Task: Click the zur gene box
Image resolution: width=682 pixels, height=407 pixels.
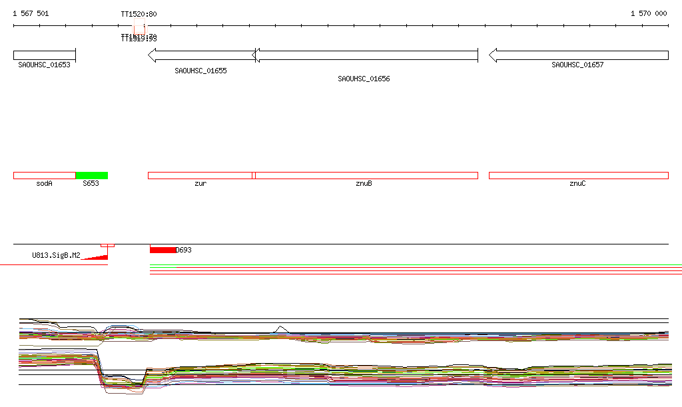Action: [x=200, y=175]
